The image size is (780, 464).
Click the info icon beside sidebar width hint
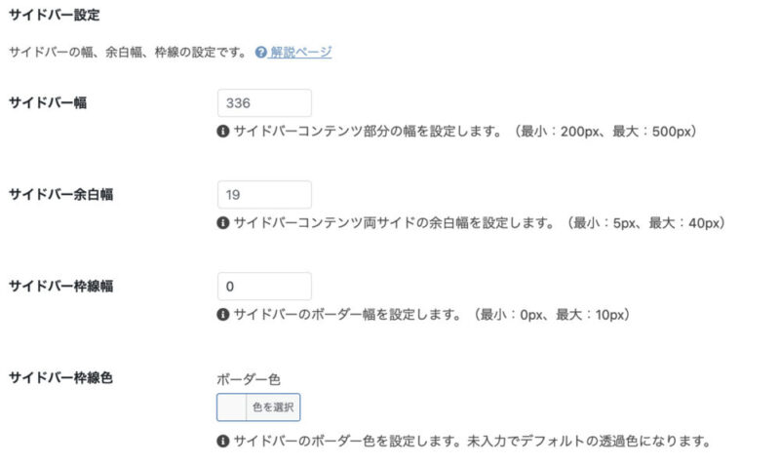pos(223,132)
